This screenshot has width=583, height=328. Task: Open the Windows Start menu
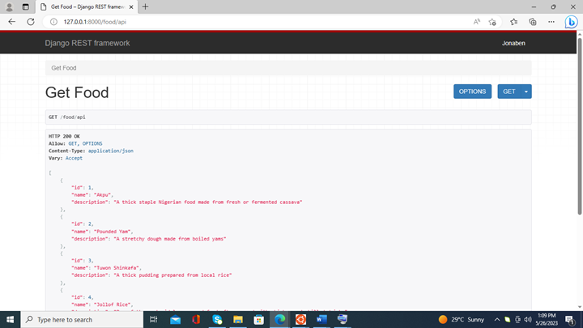click(x=10, y=319)
